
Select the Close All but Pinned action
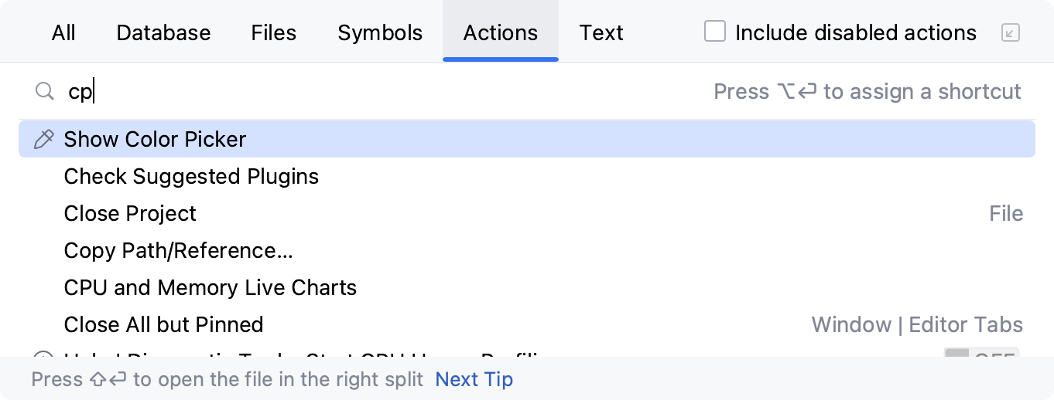163,325
